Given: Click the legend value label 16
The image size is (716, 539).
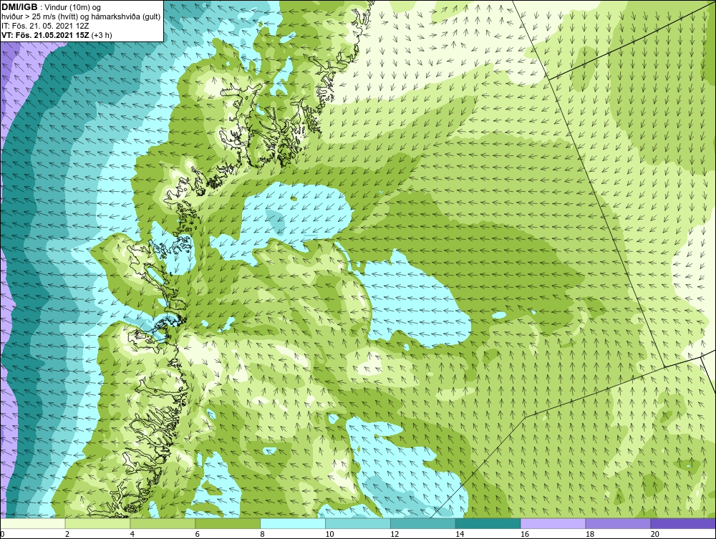Looking at the screenshot, I should (x=525, y=534).
